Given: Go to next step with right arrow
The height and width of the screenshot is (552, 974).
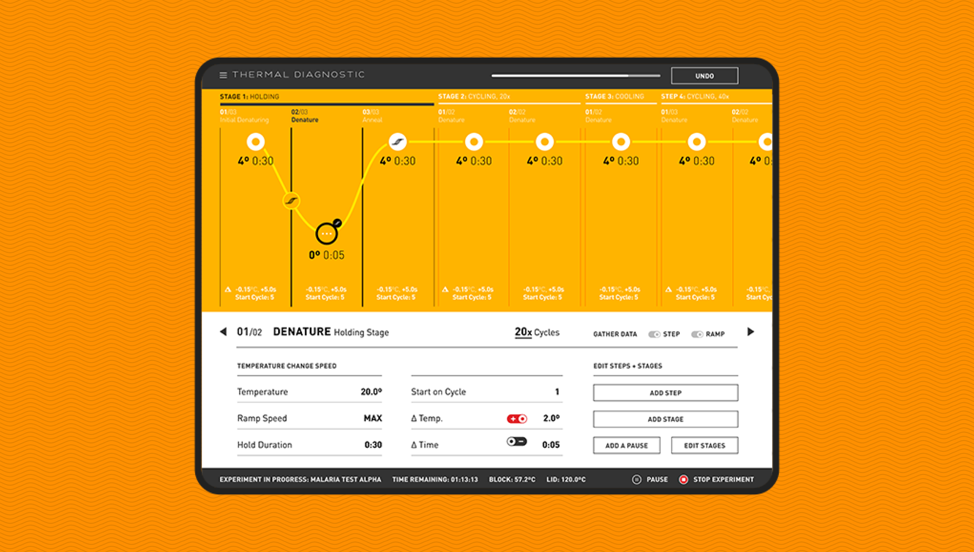Looking at the screenshot, I should tap(750, 332).
